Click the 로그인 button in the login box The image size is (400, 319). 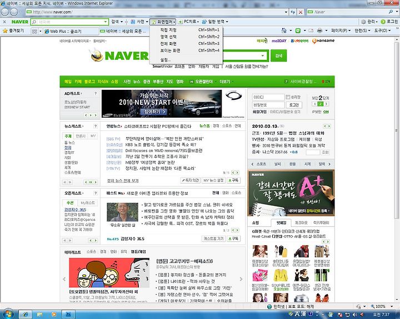[x=294, y=105]
